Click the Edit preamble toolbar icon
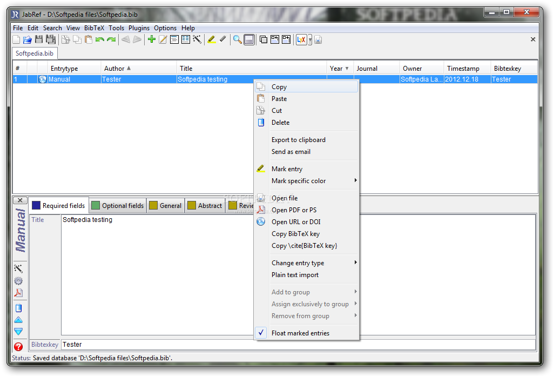This screenshot has width=554, height=377. [x=174, y=39]
